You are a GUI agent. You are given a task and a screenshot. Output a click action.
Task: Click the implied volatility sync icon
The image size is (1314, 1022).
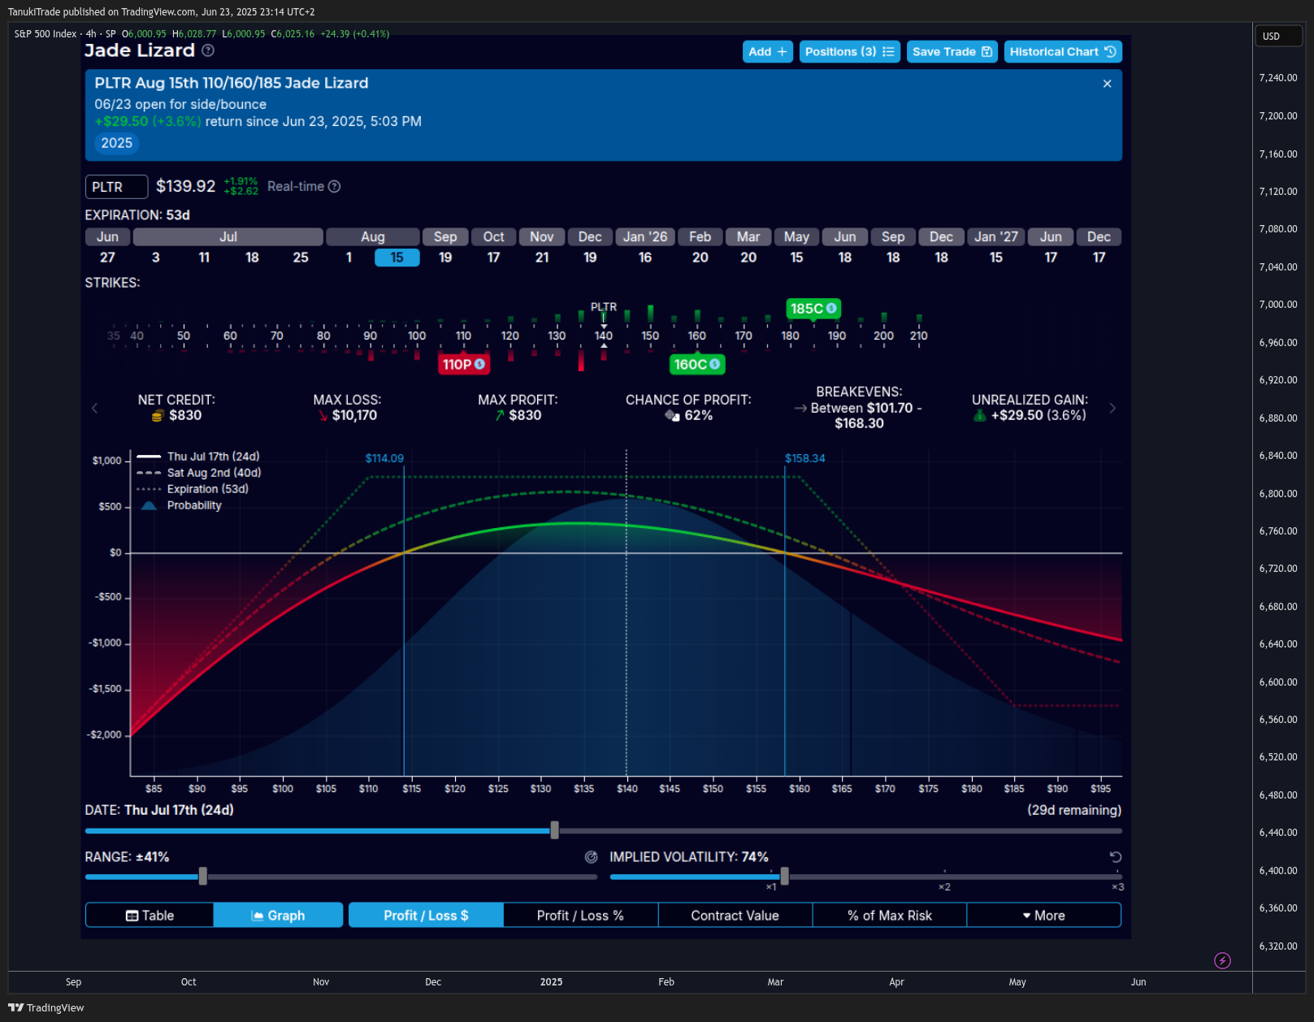[591, 857]
